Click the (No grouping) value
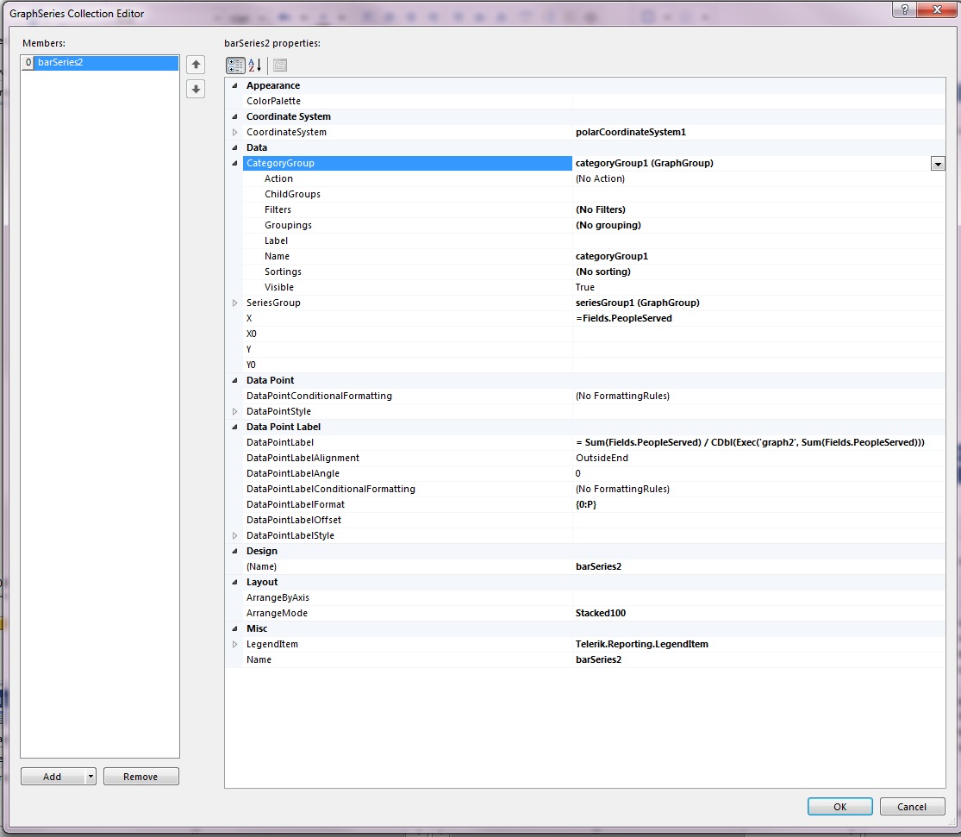The height and width of the screenshot is (837, 961). click(x=608, y=225)
